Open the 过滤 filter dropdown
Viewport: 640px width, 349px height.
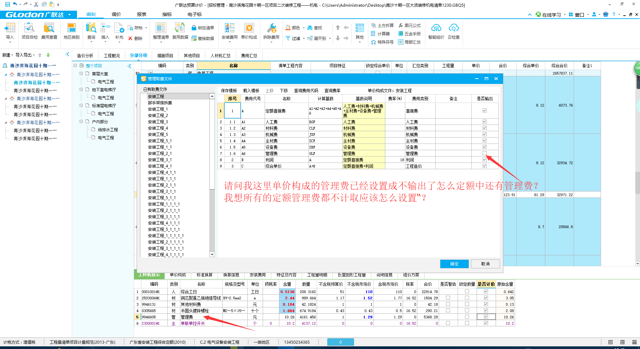point(304,39)
